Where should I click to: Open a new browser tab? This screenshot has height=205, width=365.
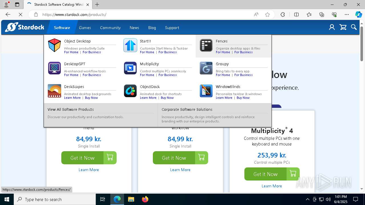(97, 5)
